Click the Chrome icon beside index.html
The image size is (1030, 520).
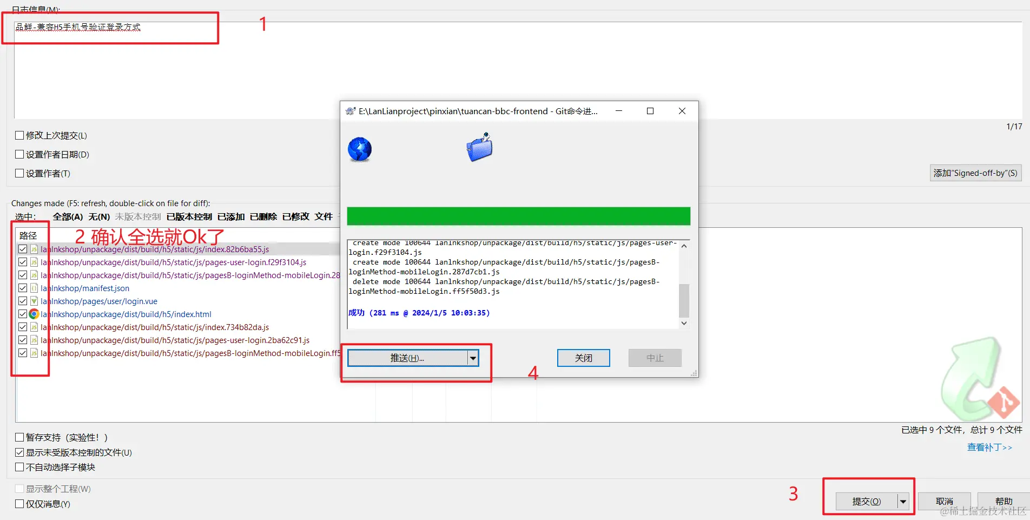34,314
